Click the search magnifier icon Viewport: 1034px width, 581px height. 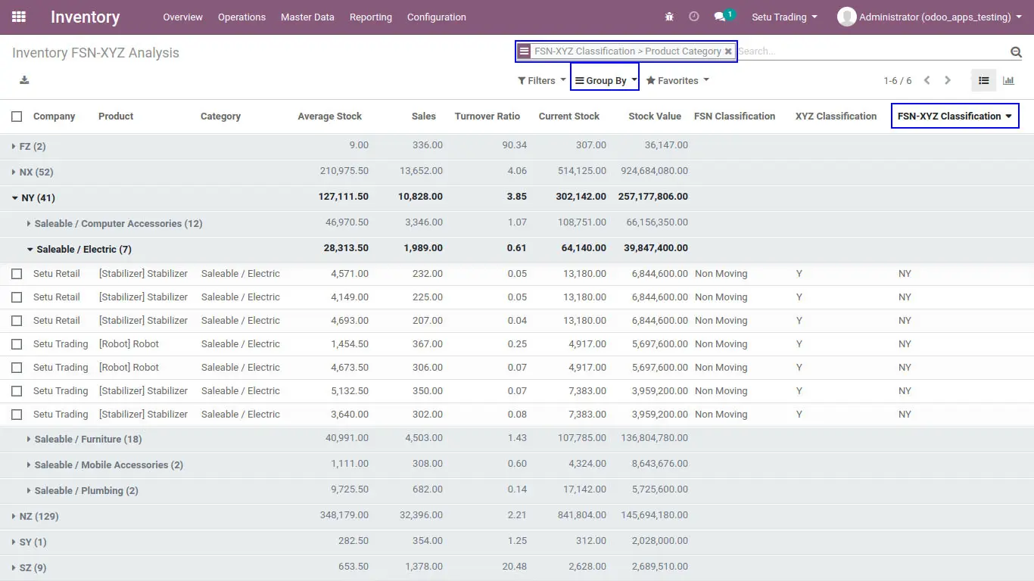coord(1016,52)
